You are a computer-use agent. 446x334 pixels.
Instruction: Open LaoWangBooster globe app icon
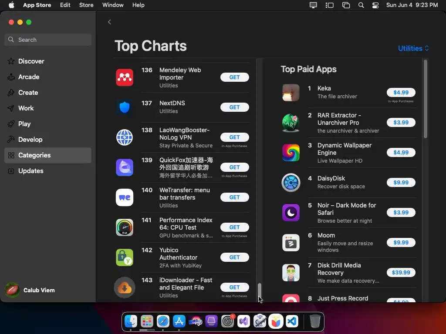(124, 137)
